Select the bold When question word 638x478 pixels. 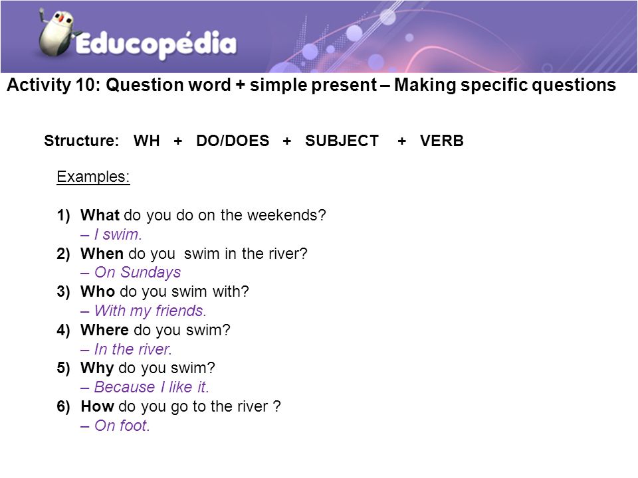[102, 254]
